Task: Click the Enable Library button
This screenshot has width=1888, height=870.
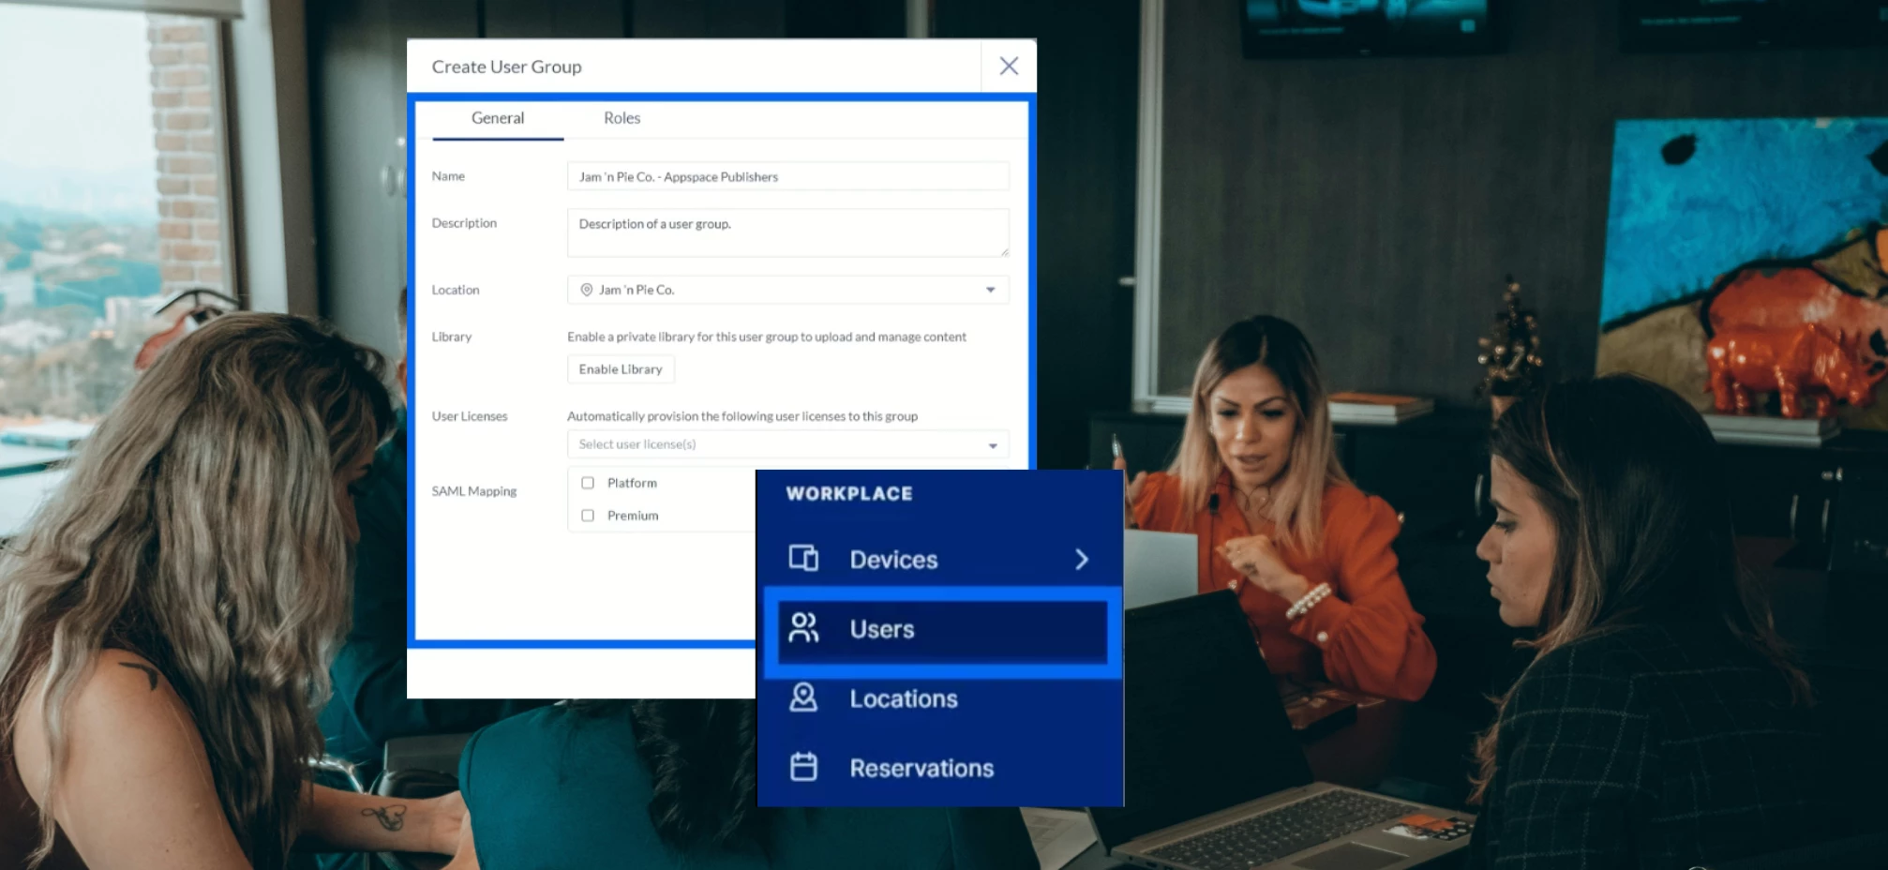Action: (x=620, y=368)
